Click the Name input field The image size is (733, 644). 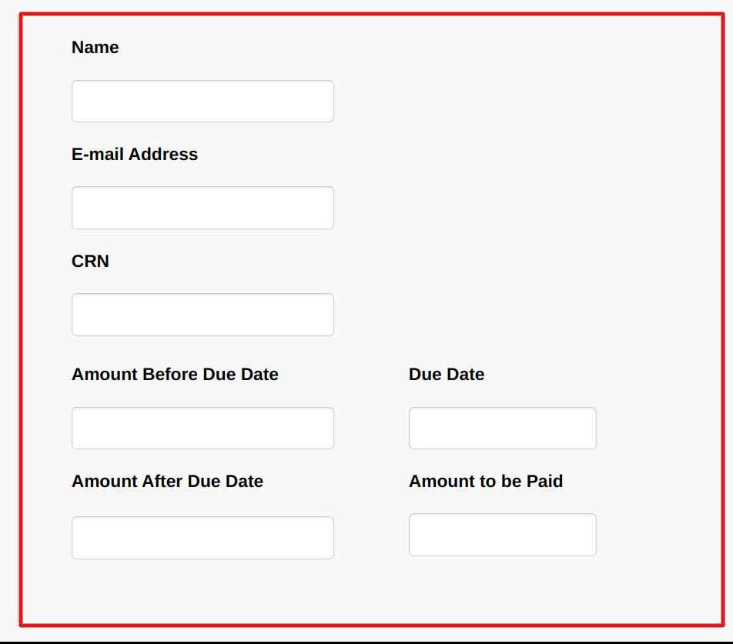(x=202, y=101)
